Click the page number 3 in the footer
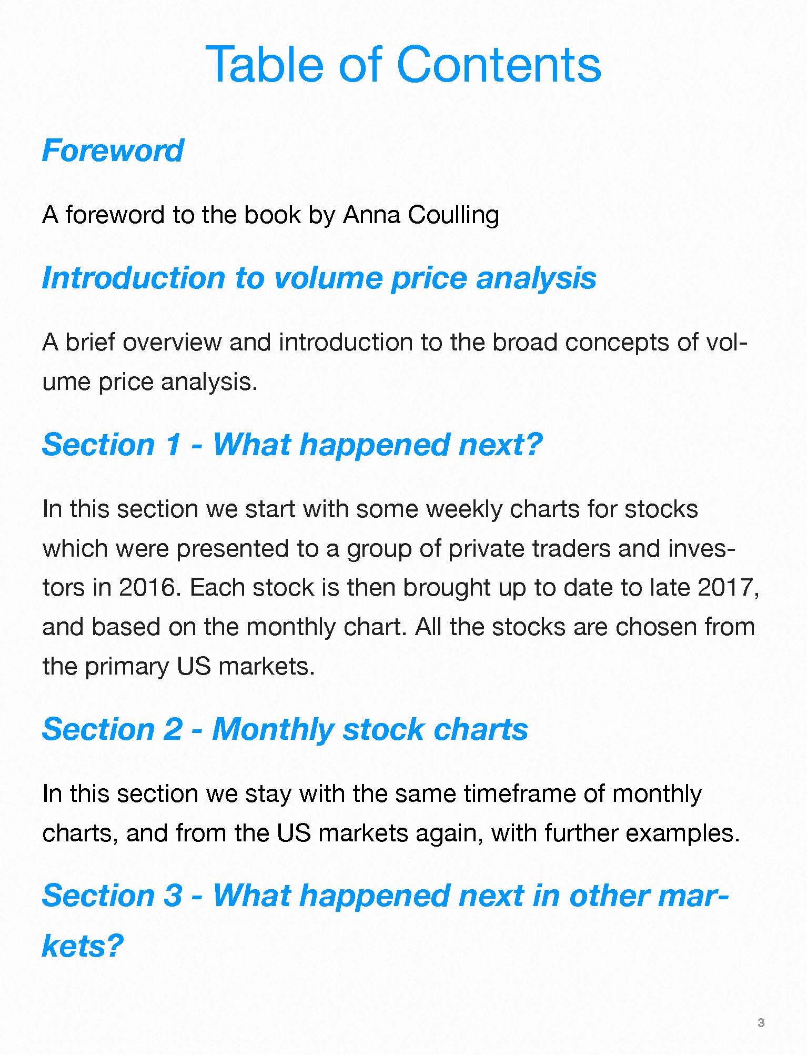This screenshot has width=807, height=1055. click(x=761, y=1023)
